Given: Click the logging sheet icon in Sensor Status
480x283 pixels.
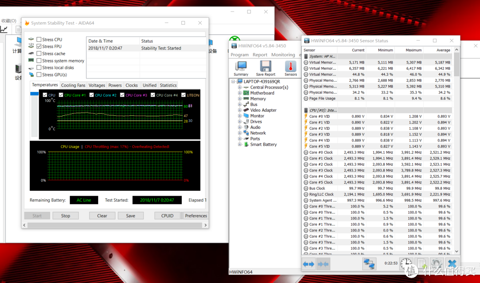Looking at the screenshot, I should [x=421, y=263].
